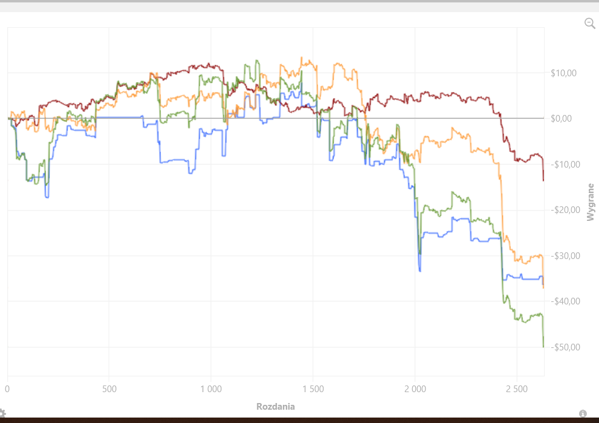This screenshot has width=599, height=423.
Task: Select the $10,00 y-axis label
Action: pos(563,73)
